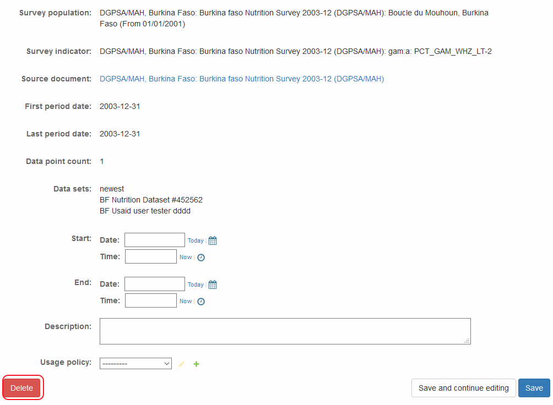Click the Today link for Start date
Image resolution: width=553 pixels, height=405 pixels.
pyautogui.click(x=196, y=240)
